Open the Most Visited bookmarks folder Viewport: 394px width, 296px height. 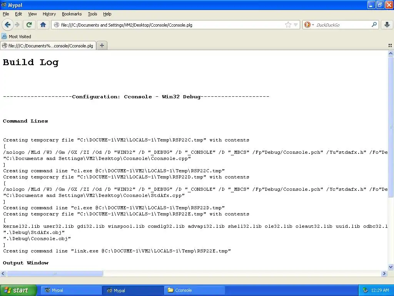pyautogui.click(x=16, y=37)
